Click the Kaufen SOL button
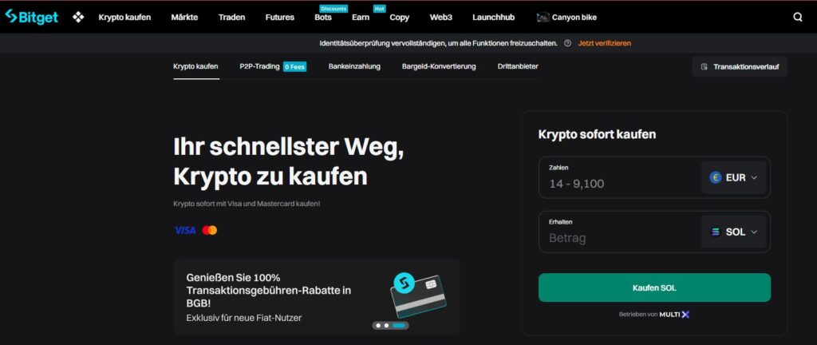 (654, 287)
